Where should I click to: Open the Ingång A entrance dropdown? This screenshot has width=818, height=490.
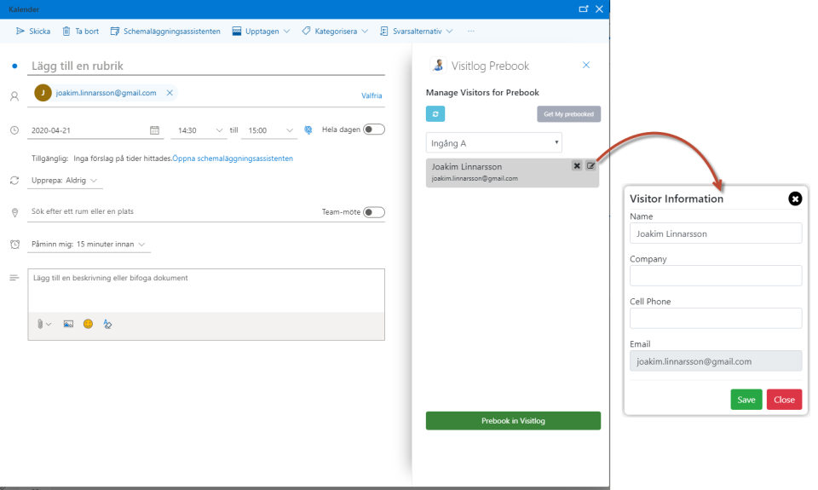(494, 143)
